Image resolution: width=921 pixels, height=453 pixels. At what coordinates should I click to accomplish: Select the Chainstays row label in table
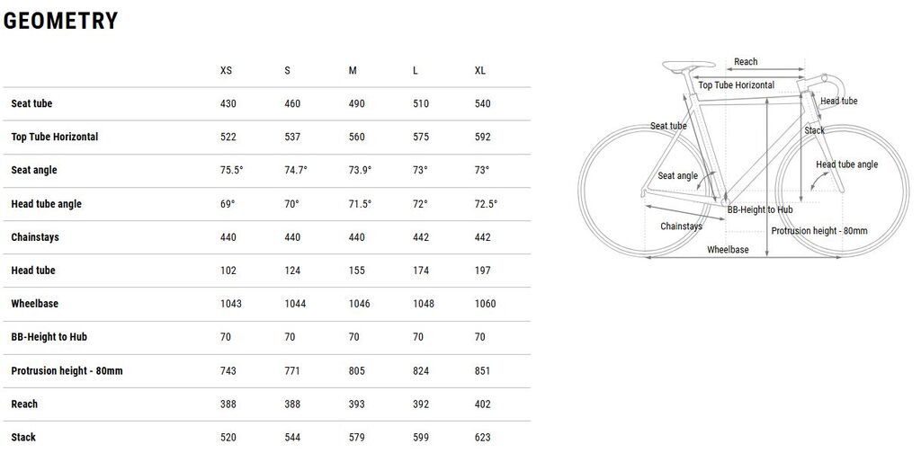pos(35,237)
